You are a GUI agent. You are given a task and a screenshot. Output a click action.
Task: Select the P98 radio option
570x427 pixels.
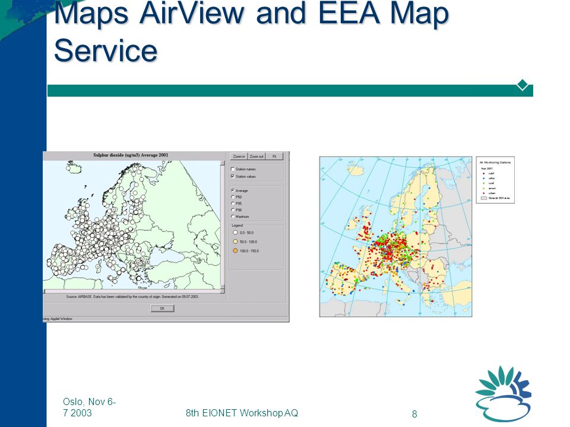[233, 210]
